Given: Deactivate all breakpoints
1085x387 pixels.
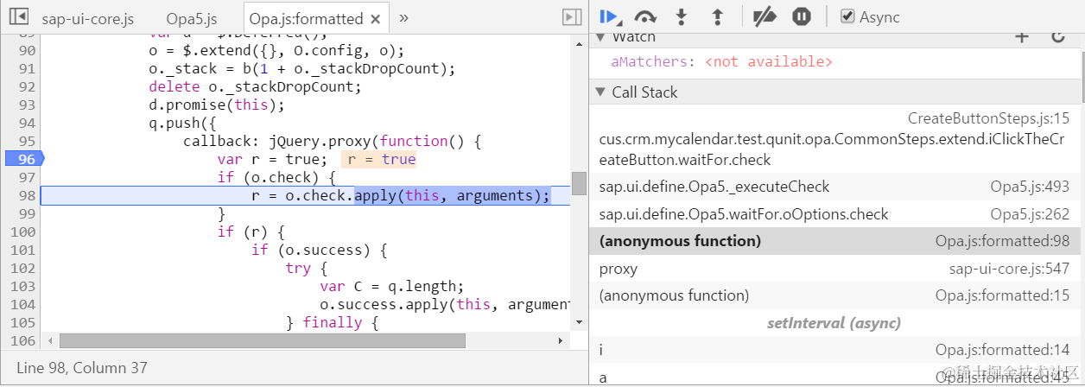Looking at the screenshot, I should tap(765, 16).
